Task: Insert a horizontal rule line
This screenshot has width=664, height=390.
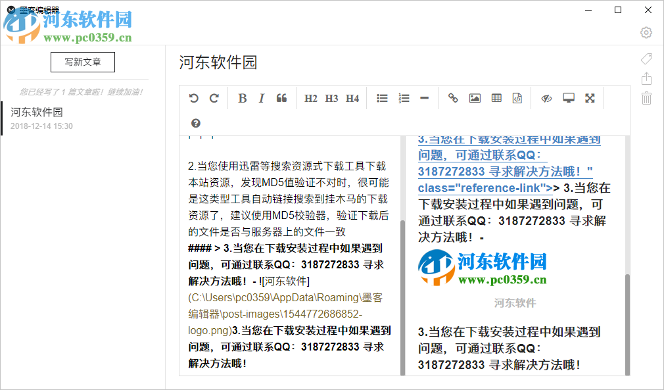Action: (424, 98)
